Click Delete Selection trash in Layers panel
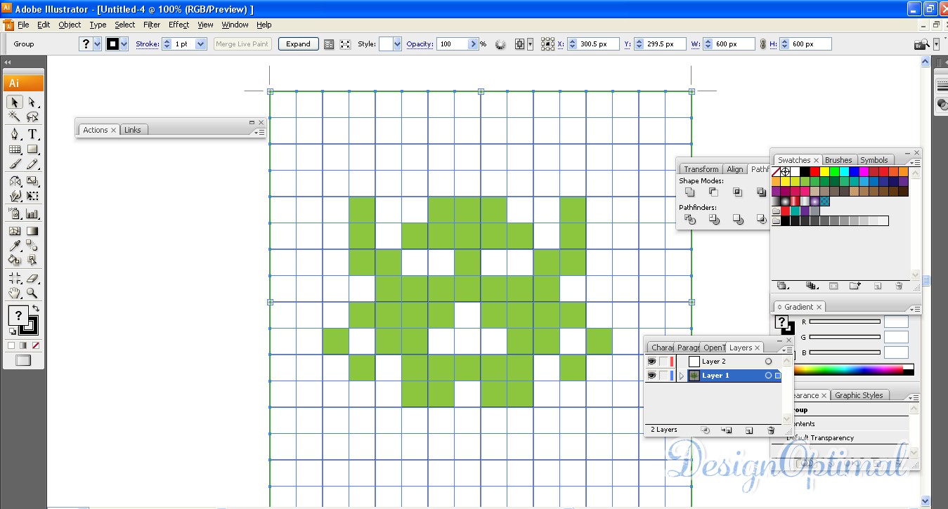948x509 pixels. [771, 430]
